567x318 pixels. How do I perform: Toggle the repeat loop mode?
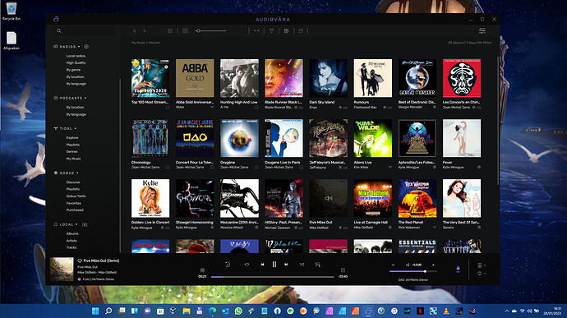247,265
